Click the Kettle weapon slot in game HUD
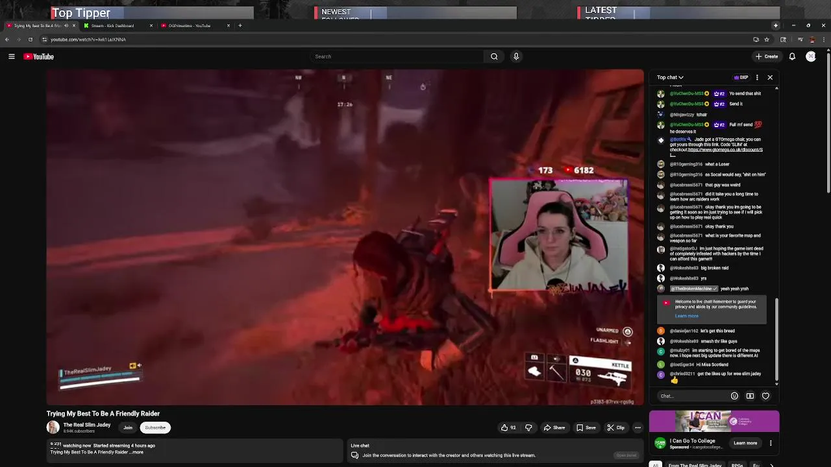831x467 pixels. point(601,372)
